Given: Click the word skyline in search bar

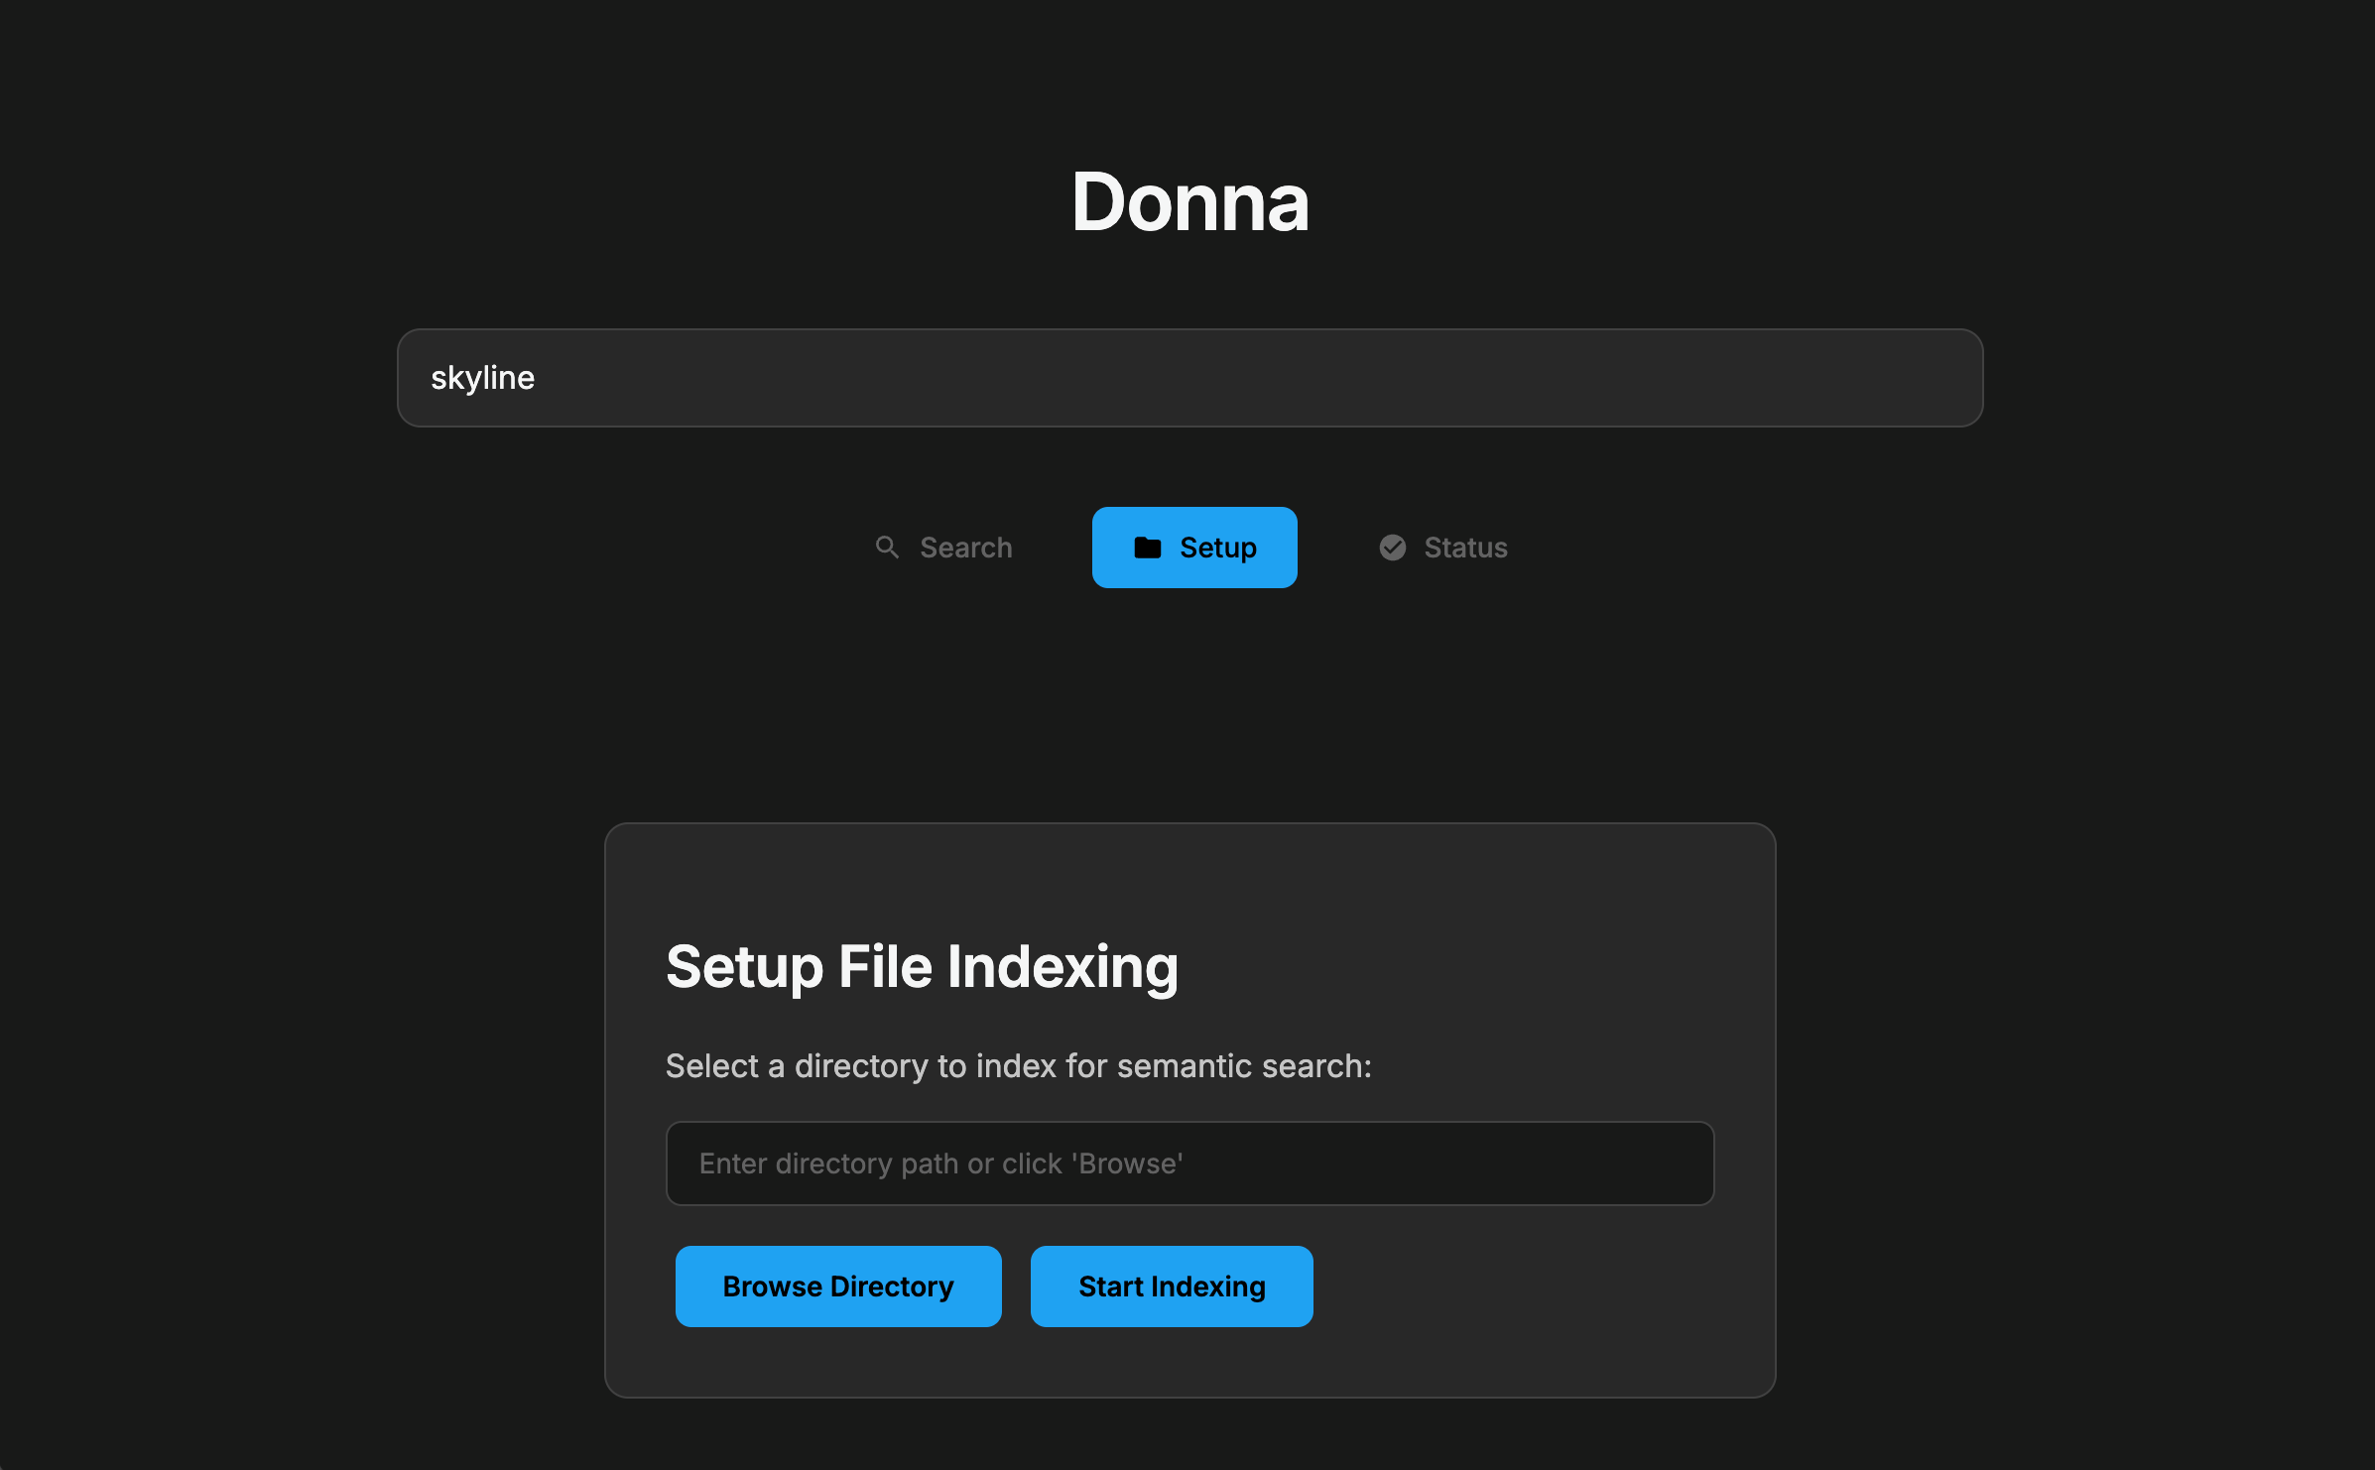Looking at the screenshot, I should [x=482, y=378].
